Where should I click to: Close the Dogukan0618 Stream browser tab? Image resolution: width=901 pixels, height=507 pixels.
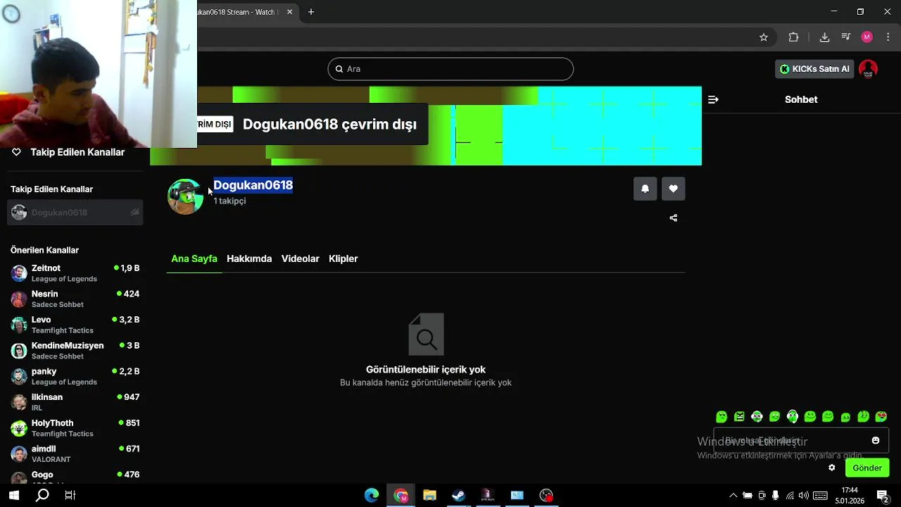(289, 12)
